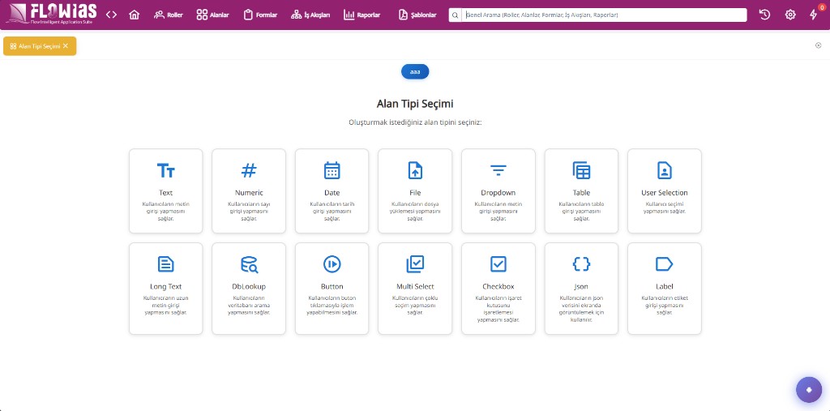Screen dimensions: 830x411
Task: Select the Date field type card
Action: (332, 191)
